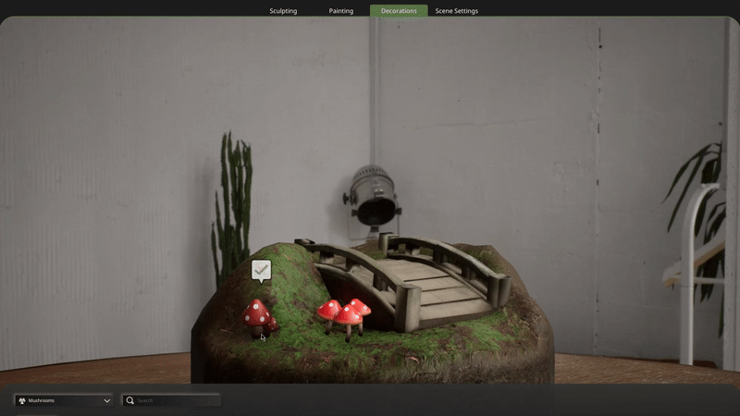
Task: Select the Decorations tab
Action: click(x=399, y=11)
